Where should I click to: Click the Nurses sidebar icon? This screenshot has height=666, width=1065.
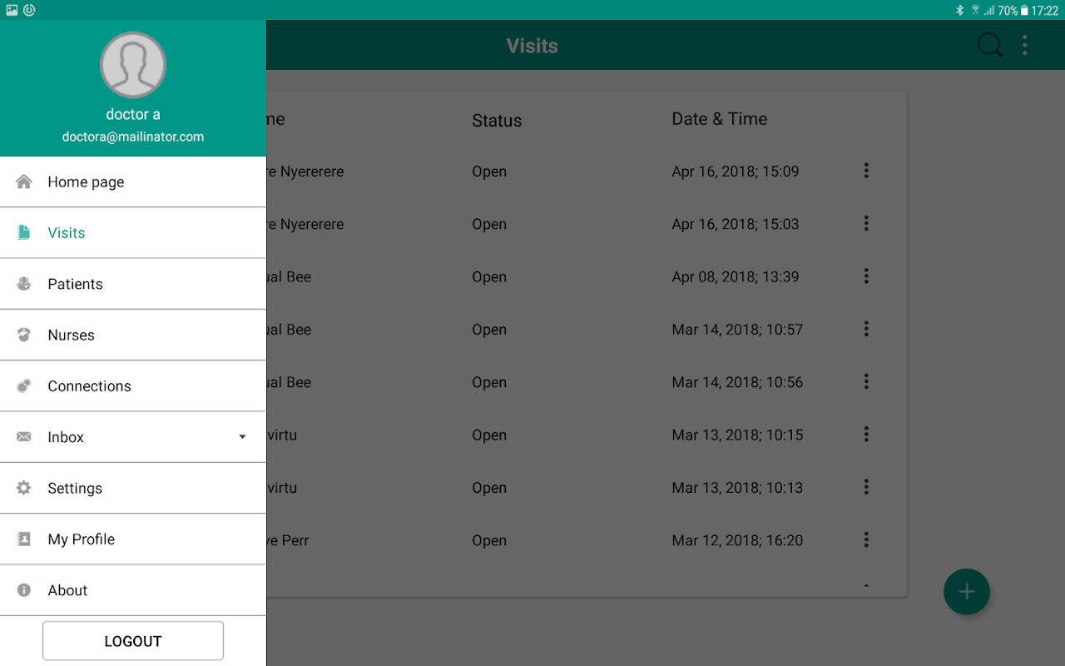pyautogui.click(x=24, y=335)
